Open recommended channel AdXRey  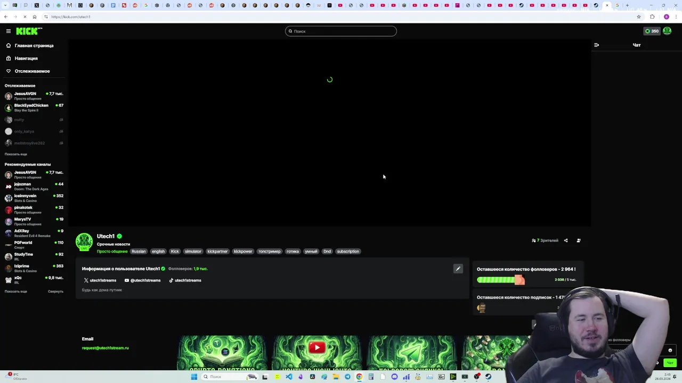(34, 233)
